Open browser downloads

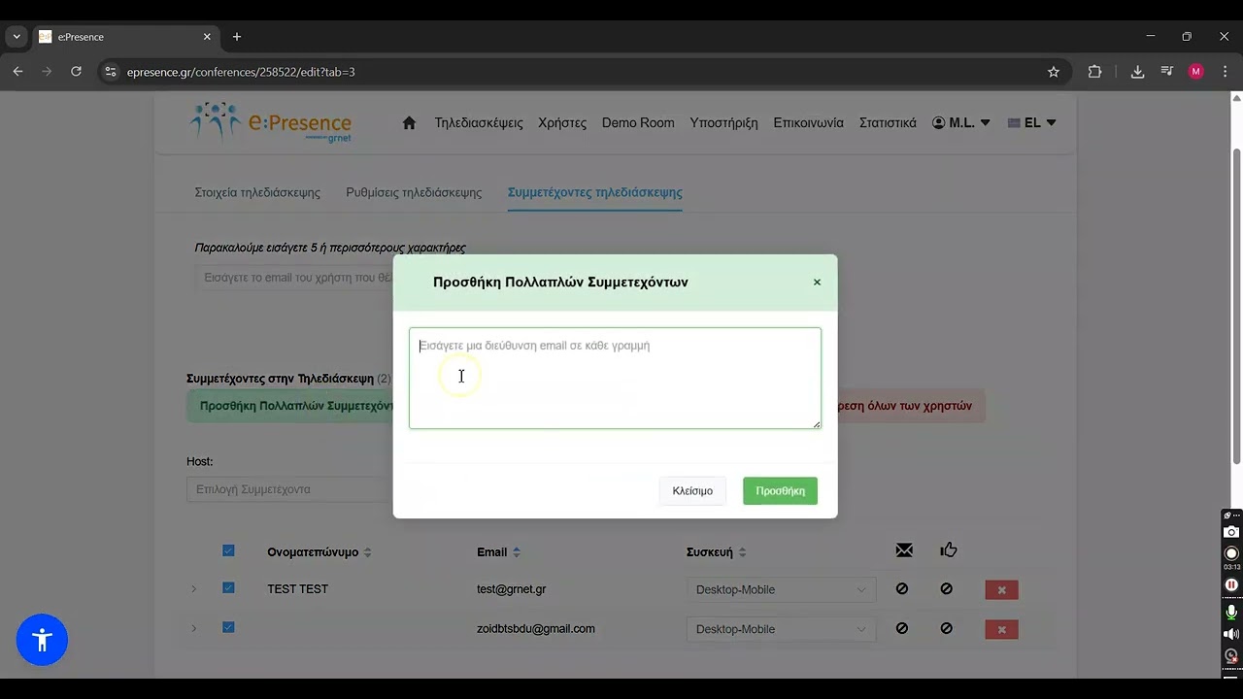pyautogui.click(x=1138, y=72)
